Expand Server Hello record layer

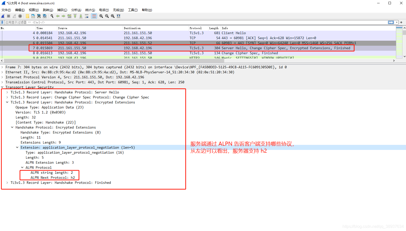point(7,92)
